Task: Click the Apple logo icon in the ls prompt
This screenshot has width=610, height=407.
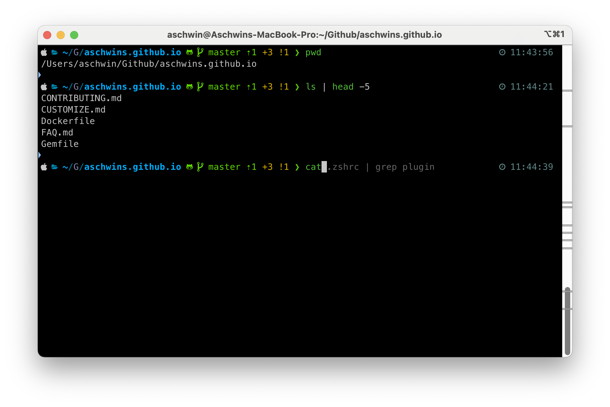Action: pyautogui.click(x=44, y=87)
